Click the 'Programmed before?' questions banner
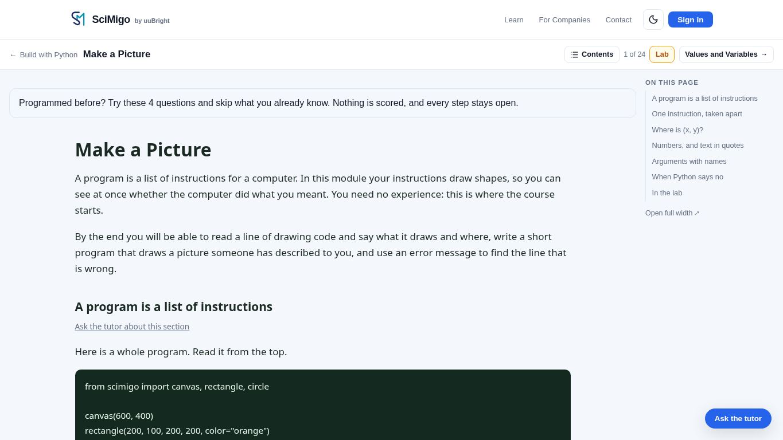Image resolution: width=783 pixels, height=440 pixels. (322, 103)
